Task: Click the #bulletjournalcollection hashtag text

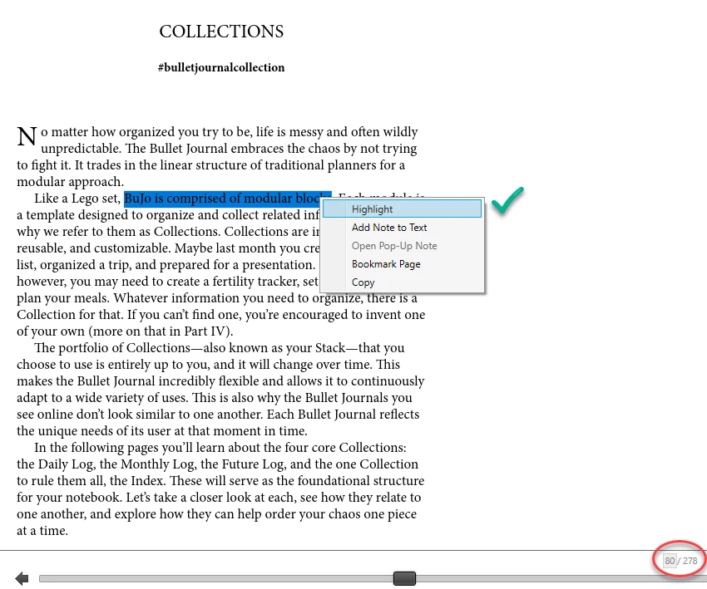Action: [x=221, y=67]
